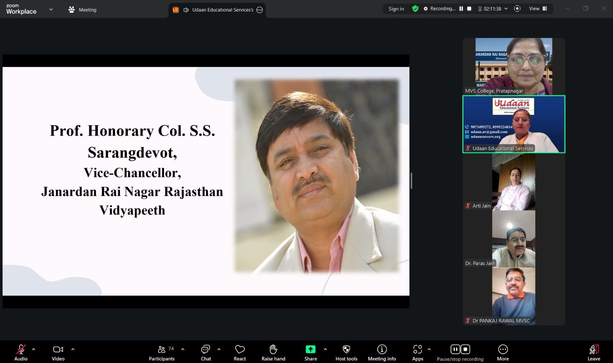Image resolution: width=613 pixels, height=363 pixels.
Task: Open Meeting info icon
Action: tap(382, 350)
